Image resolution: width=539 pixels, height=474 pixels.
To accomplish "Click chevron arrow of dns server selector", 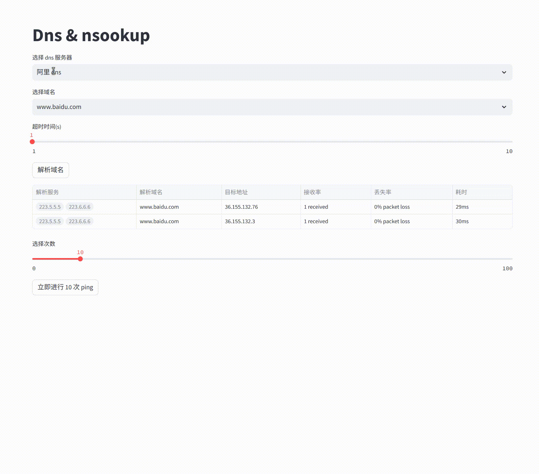I will [504, 72].
